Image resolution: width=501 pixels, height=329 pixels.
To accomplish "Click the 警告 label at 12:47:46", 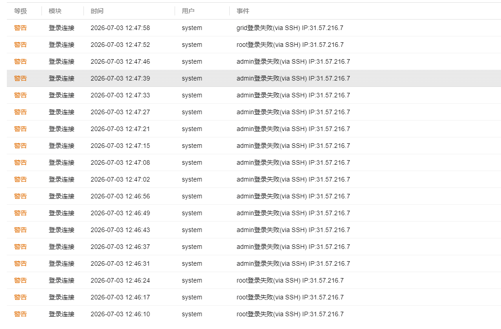I will point(21,61).
